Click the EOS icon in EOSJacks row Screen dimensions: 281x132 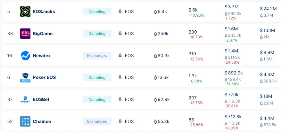point(120,12)
